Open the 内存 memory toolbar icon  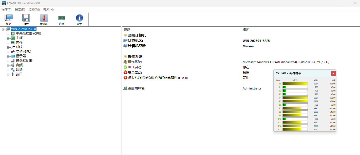pos(62,18)
